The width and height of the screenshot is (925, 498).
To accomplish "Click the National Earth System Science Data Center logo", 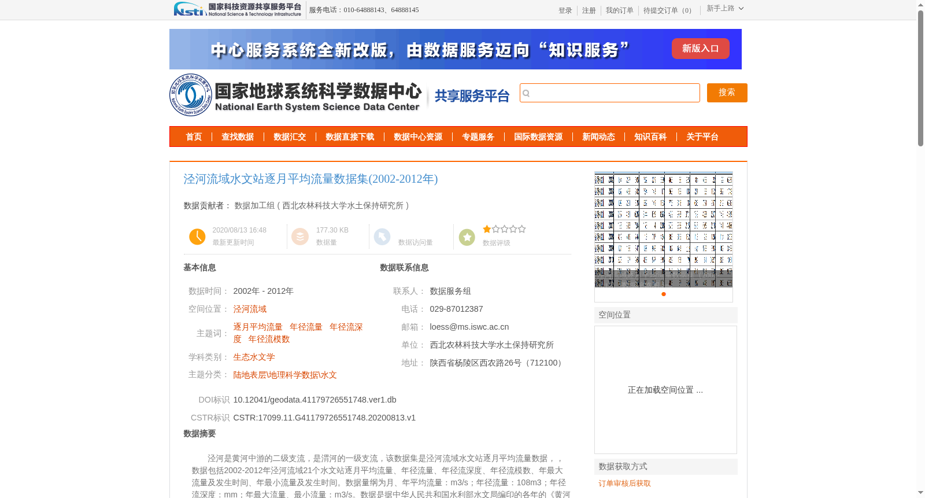I will (296, 95).
